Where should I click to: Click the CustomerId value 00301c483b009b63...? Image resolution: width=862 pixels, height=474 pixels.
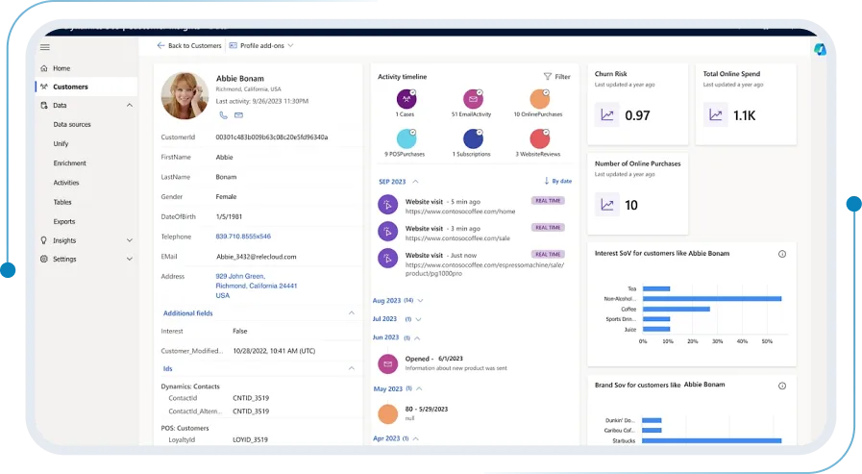(x=272, y=137)
